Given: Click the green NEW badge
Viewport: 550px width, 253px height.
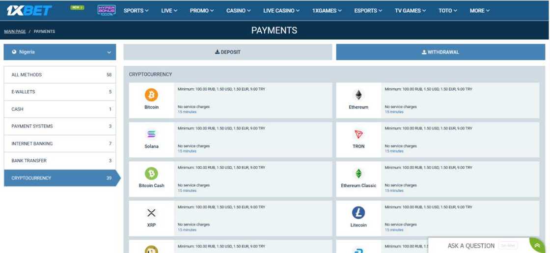Looking at the screenshot, I should click(77, 7).
